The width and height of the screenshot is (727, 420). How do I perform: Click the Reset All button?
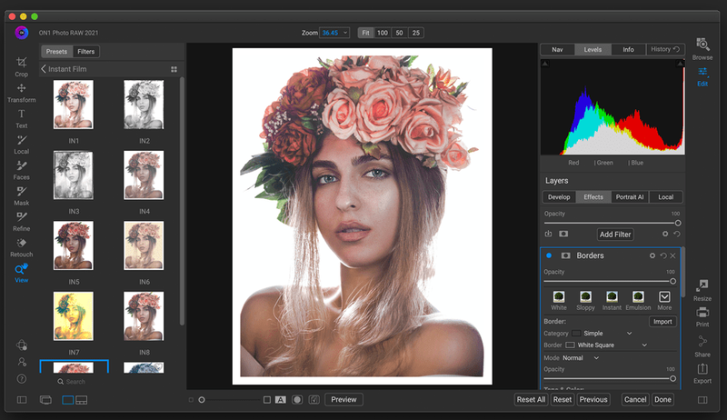pos(531,400)
